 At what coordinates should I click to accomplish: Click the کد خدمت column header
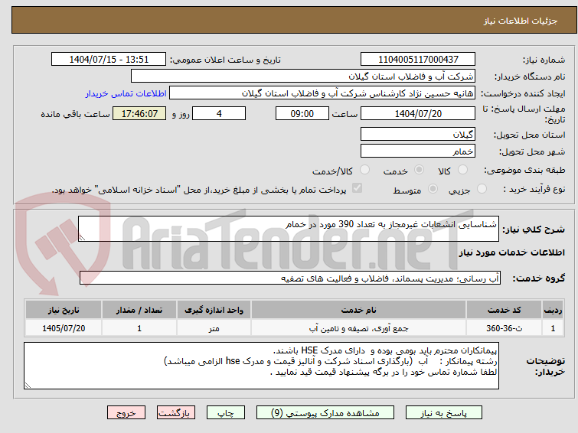click(x=504, y=311)
